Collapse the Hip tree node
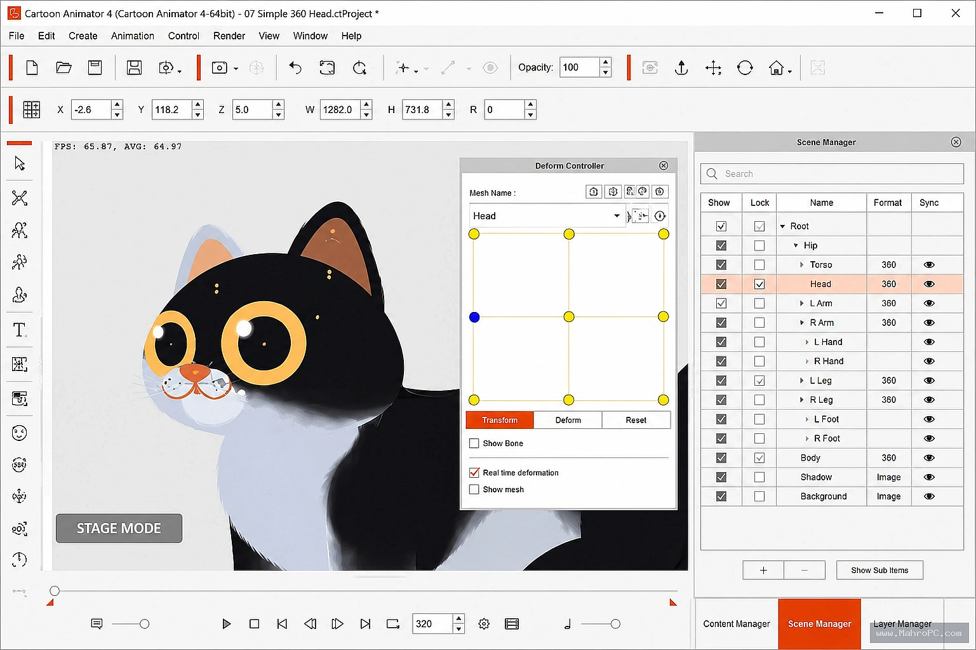The image size is (976, 650). pos(796,245)
